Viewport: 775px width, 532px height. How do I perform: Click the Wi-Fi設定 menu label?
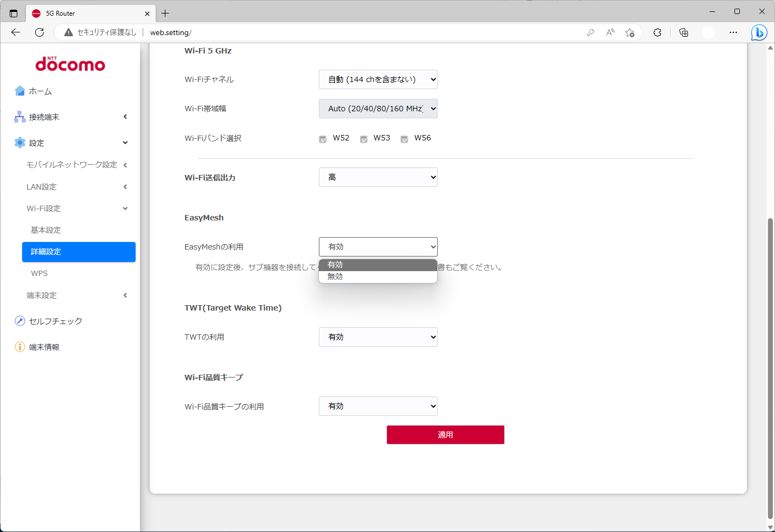coord(44,208)
